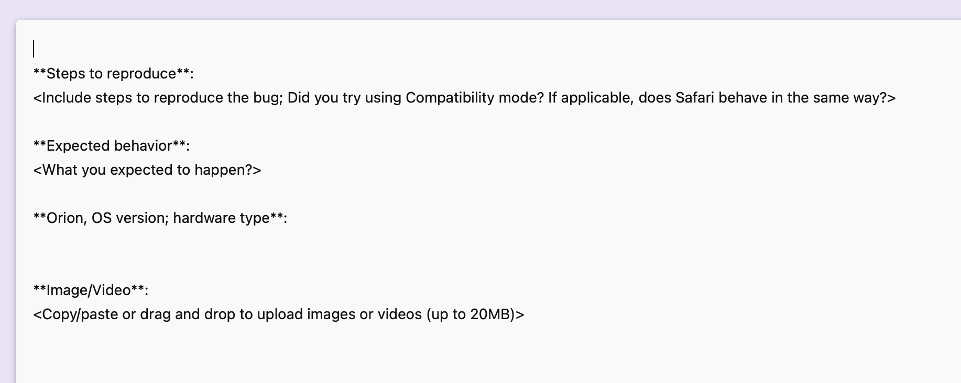Click the Image/Video heading line
This screenshot has width=961, height=383.
coord(91,290)
